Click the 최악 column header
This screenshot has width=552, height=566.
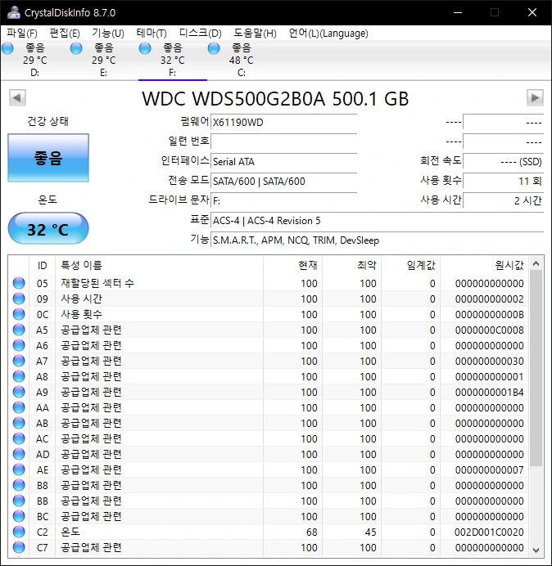351,265
